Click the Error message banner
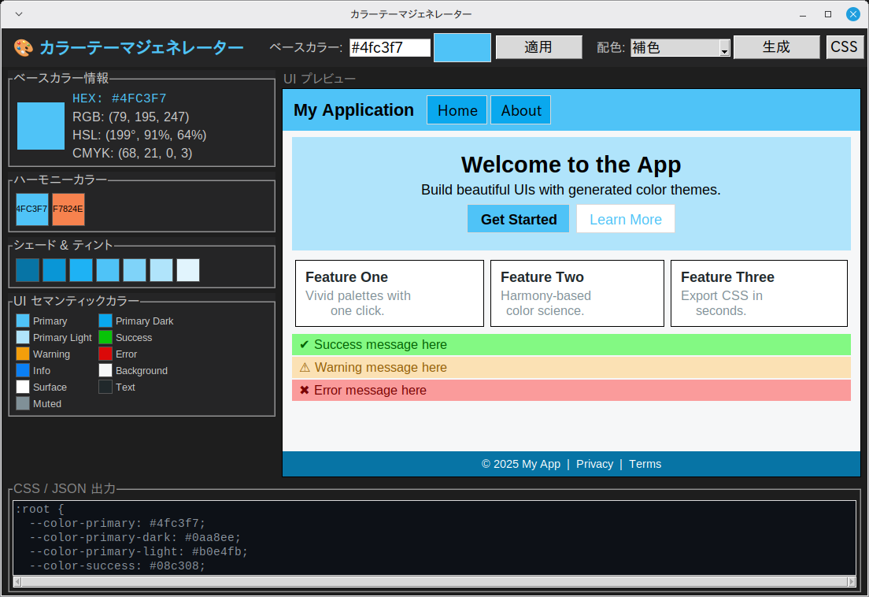The width and height of the screenshot is (869, 597). (571, 390)
